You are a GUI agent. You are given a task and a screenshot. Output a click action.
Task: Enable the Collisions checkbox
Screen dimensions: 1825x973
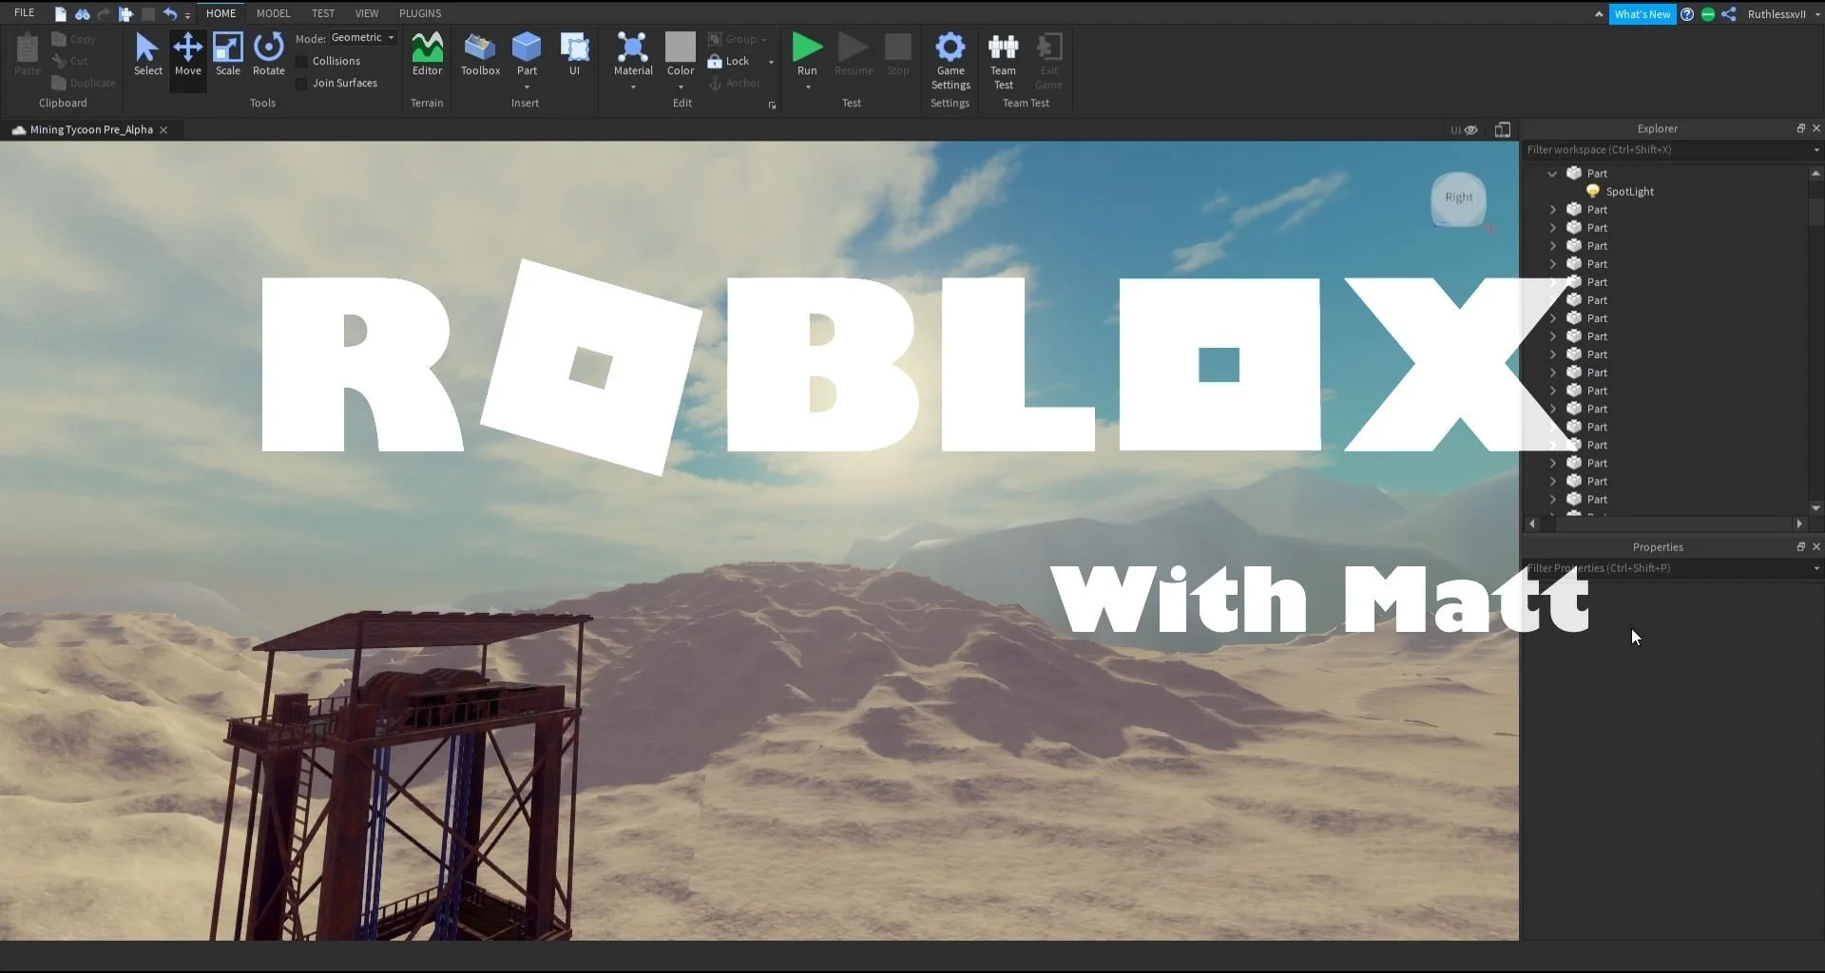coord(301,61)
